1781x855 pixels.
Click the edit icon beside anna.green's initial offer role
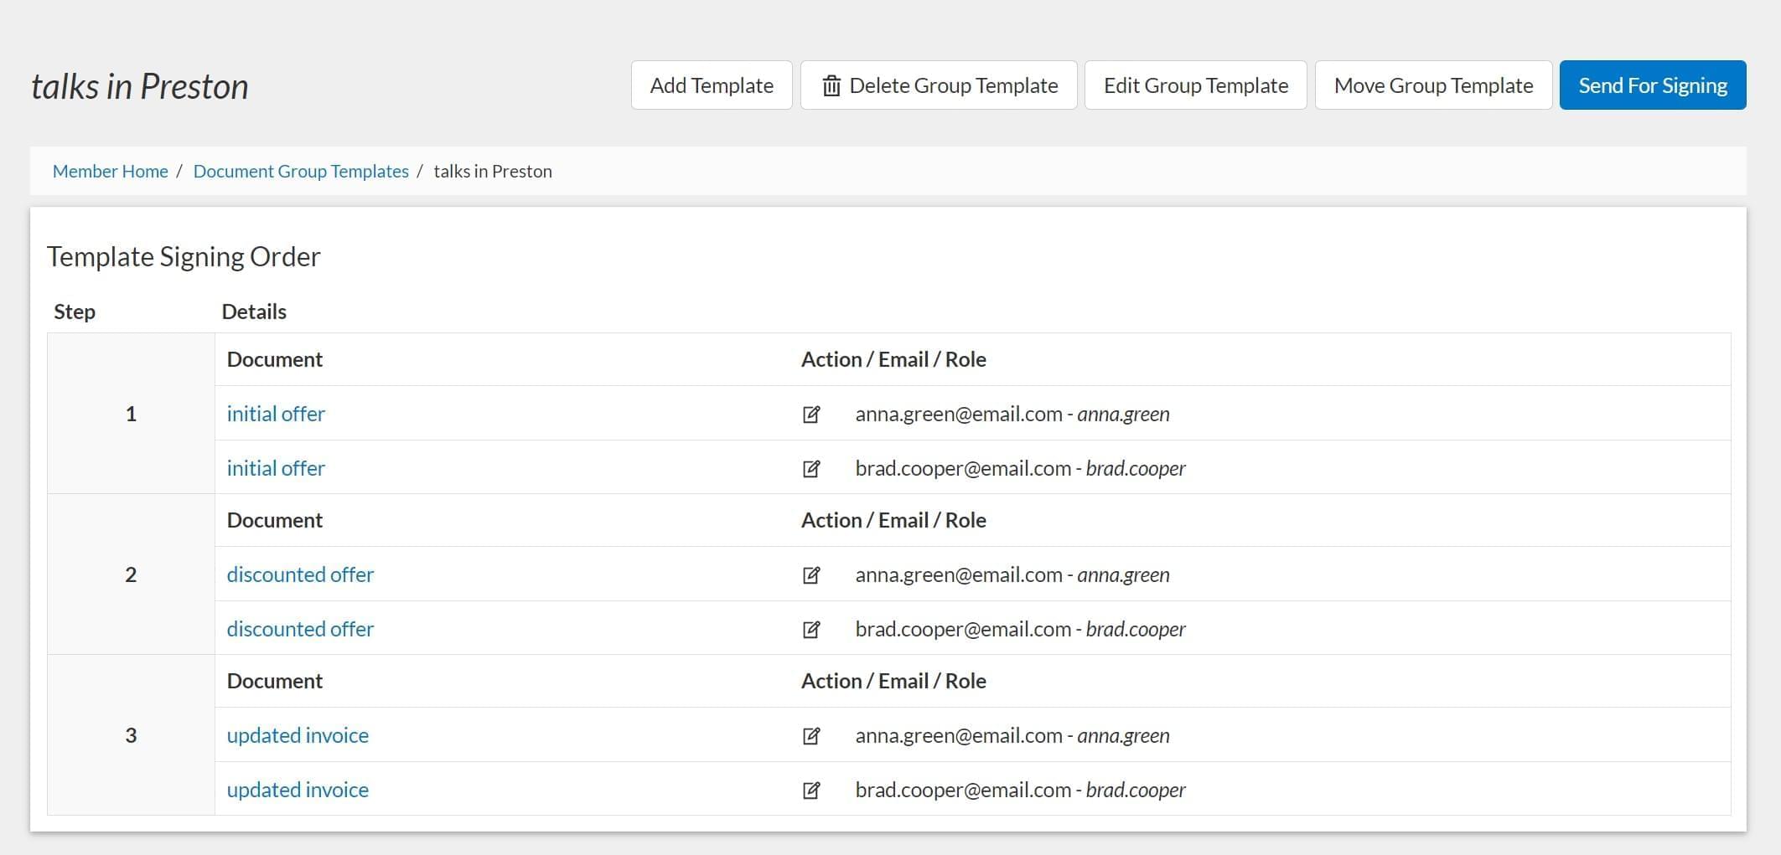(811, 414)
